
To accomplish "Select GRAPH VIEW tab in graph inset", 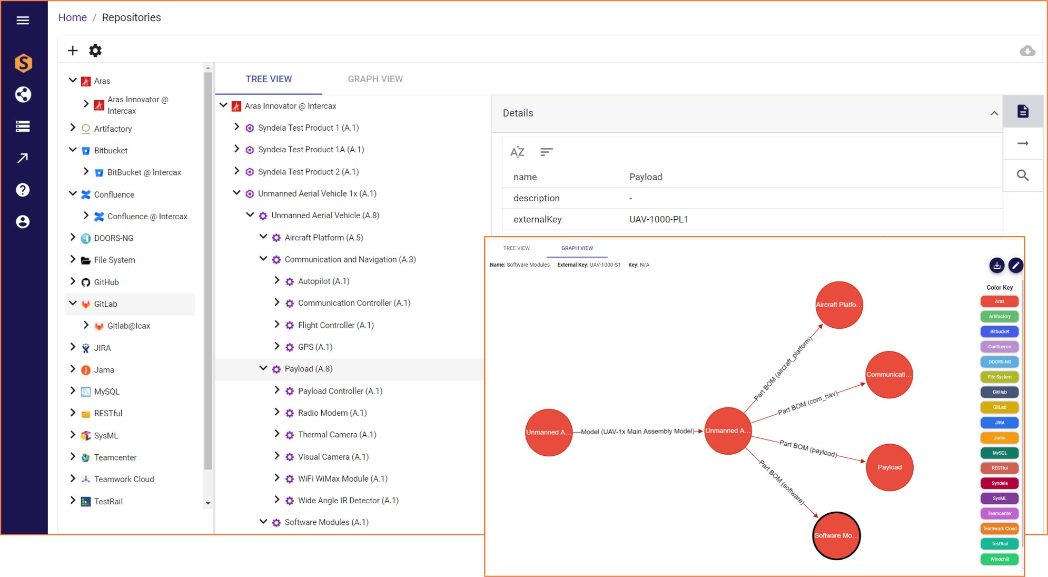I will [577, 248].
